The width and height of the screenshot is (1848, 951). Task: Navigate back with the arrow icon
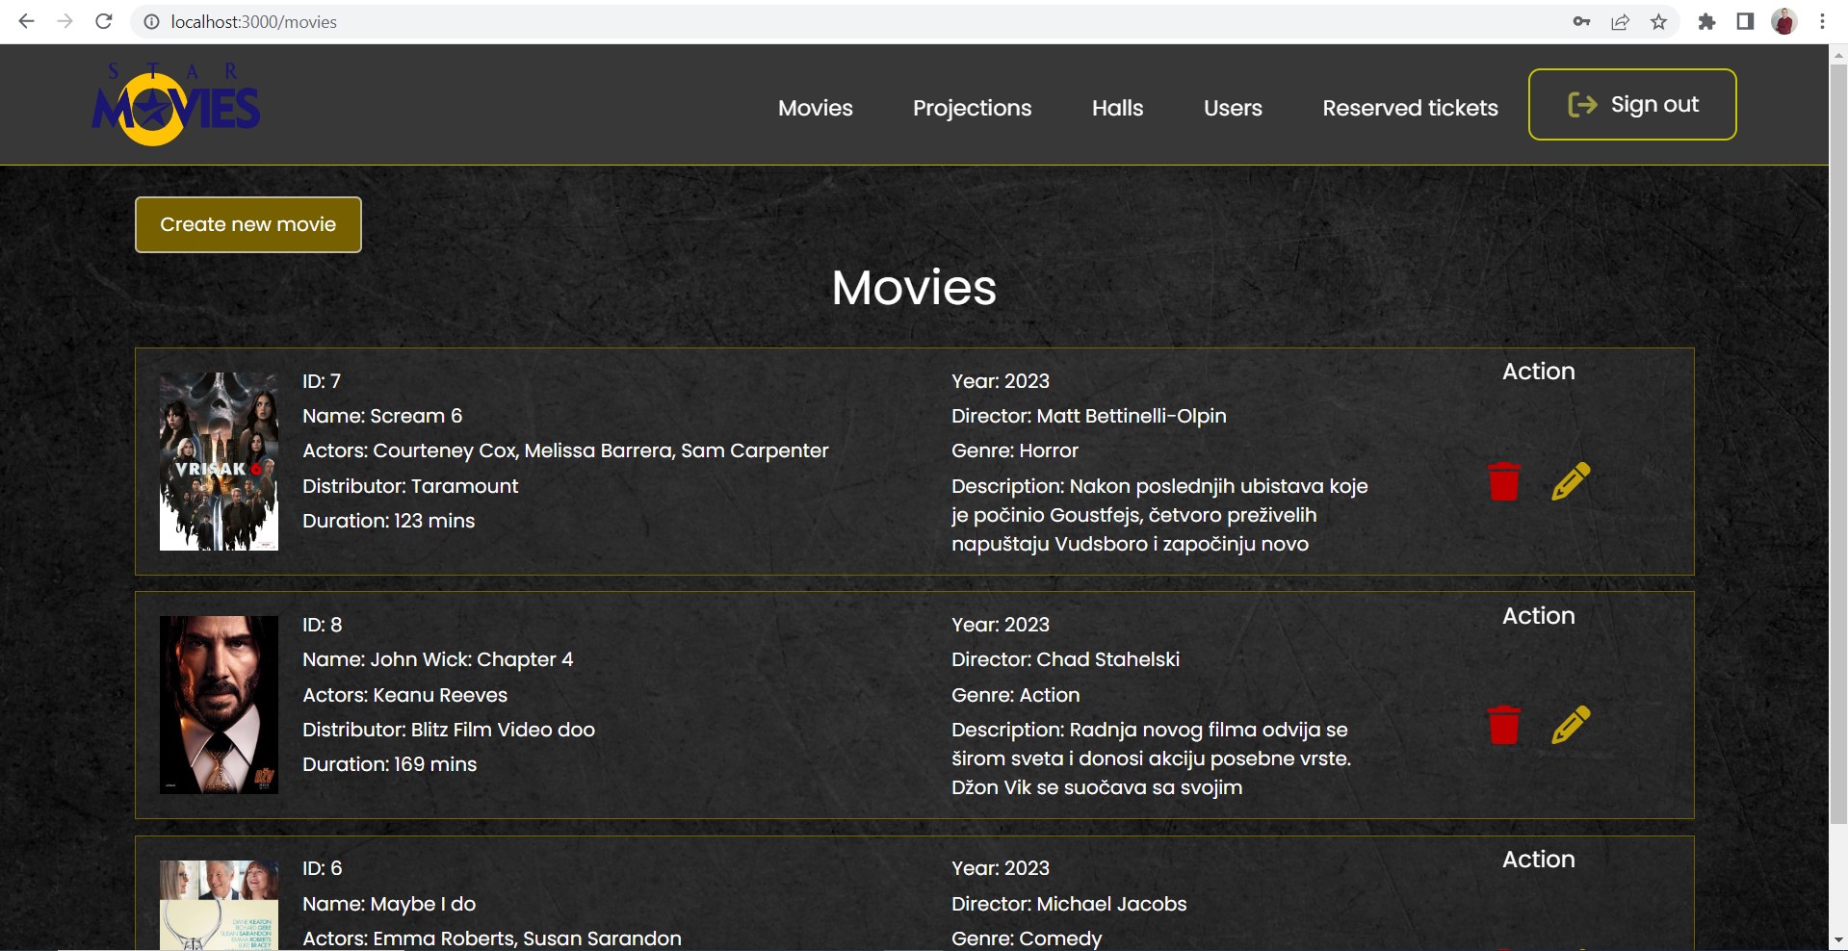[x=26, y=21]
